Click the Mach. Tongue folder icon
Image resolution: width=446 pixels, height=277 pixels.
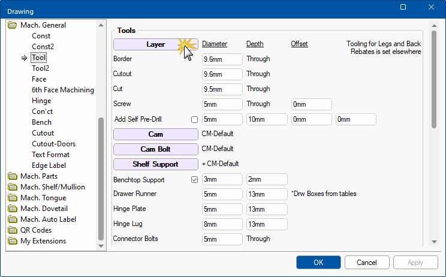pyautogui.click(x=12, y=198)
